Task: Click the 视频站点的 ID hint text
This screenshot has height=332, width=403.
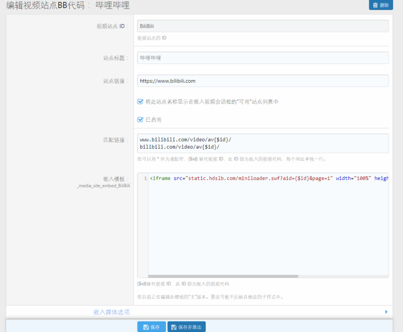Action: coord(152,38)
